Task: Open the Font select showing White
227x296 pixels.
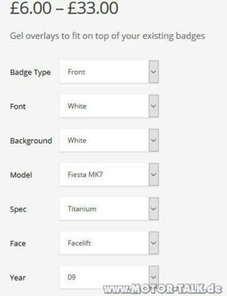Action: pos(109,106)
